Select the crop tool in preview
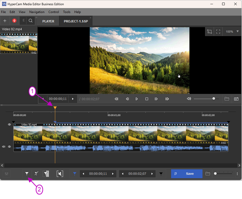 click(209, 32)
